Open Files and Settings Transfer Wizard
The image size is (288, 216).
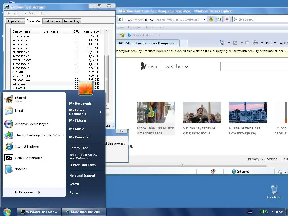click(34, 135)
